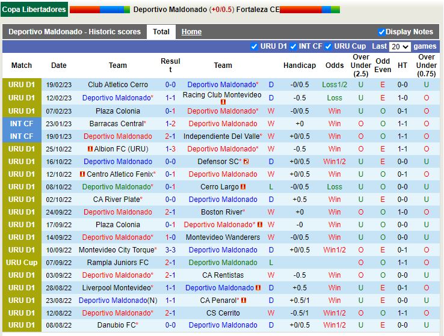Click the INT CF label on 19/01/23 row

click(x=22, y=136)
